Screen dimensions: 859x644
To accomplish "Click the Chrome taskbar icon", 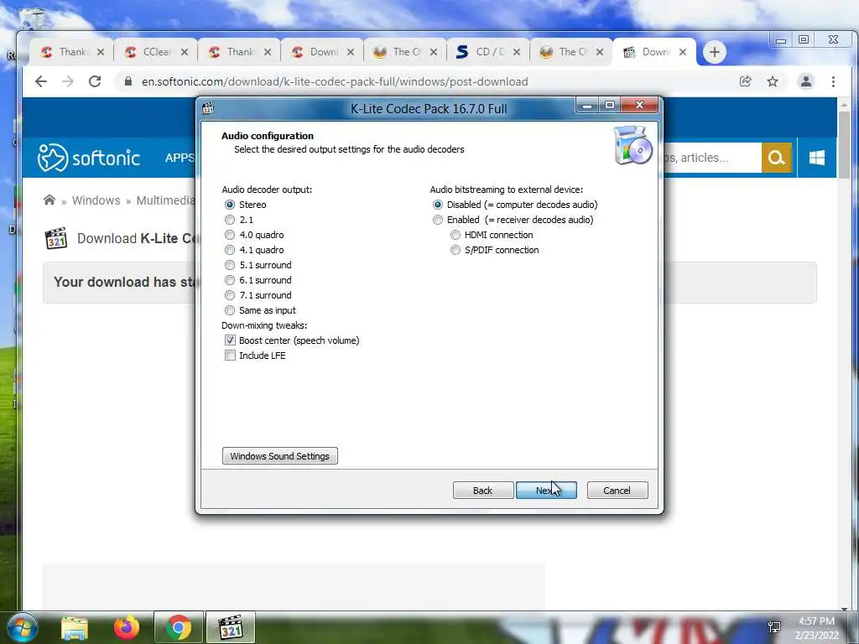I will (x=179, y=627).
